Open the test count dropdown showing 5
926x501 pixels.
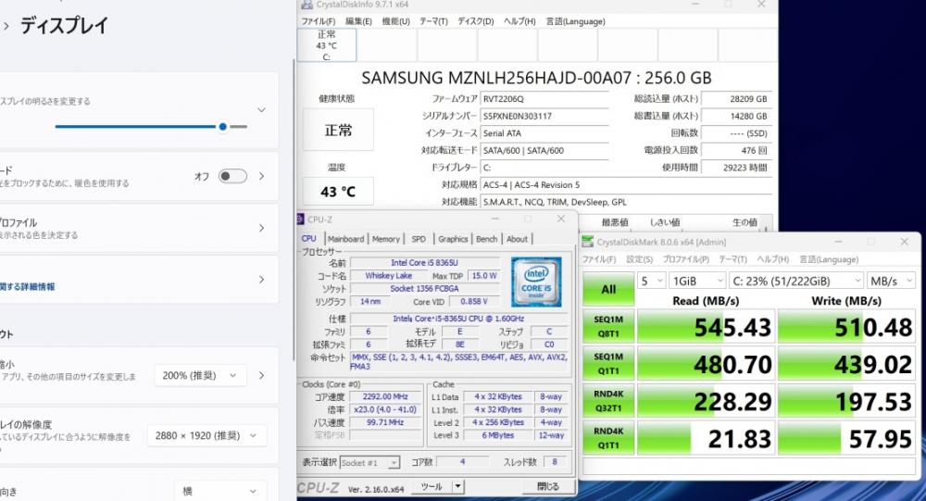[x=652, y=280]
